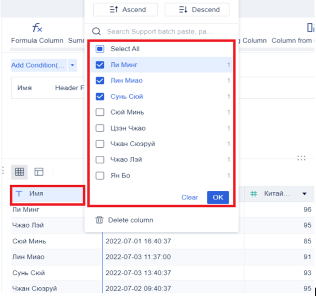
Task: Click the Clear link
Action: click(189, 197)
